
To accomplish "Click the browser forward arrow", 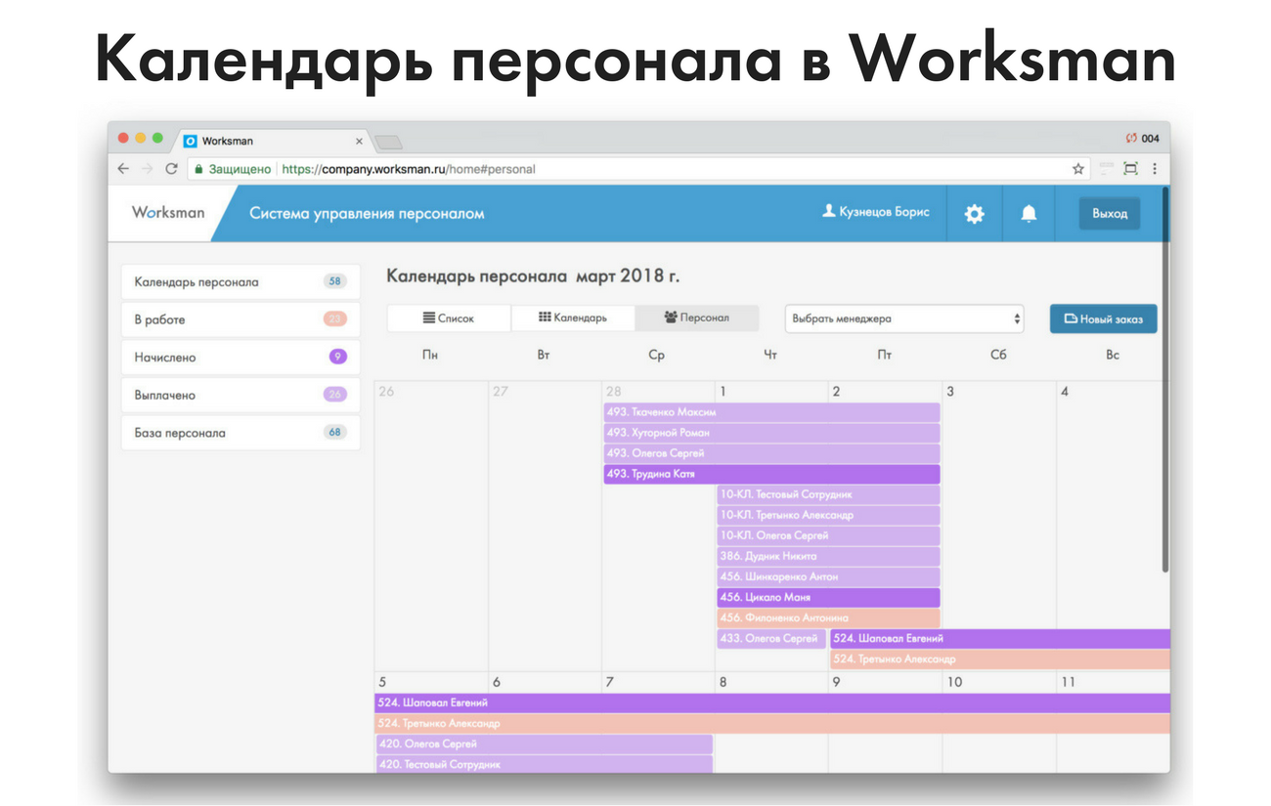I will 148,169.
